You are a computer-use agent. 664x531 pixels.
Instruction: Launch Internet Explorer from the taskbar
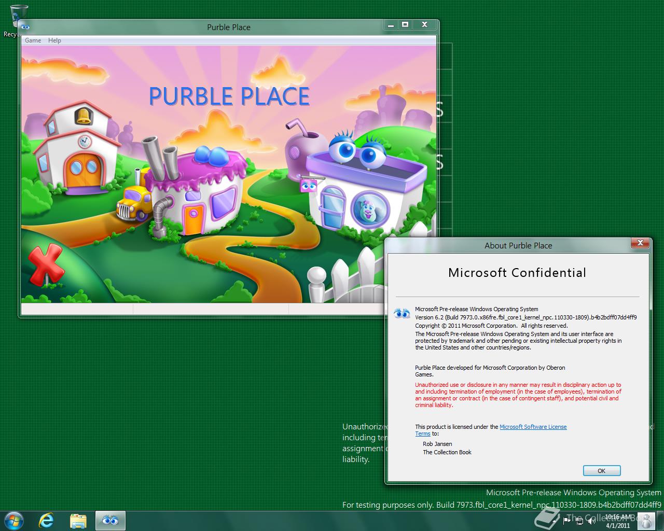pos(46,521)
